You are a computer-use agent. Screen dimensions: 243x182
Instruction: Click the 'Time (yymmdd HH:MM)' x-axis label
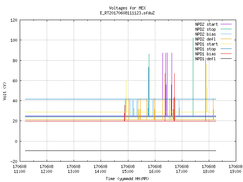tap(127, 179)
